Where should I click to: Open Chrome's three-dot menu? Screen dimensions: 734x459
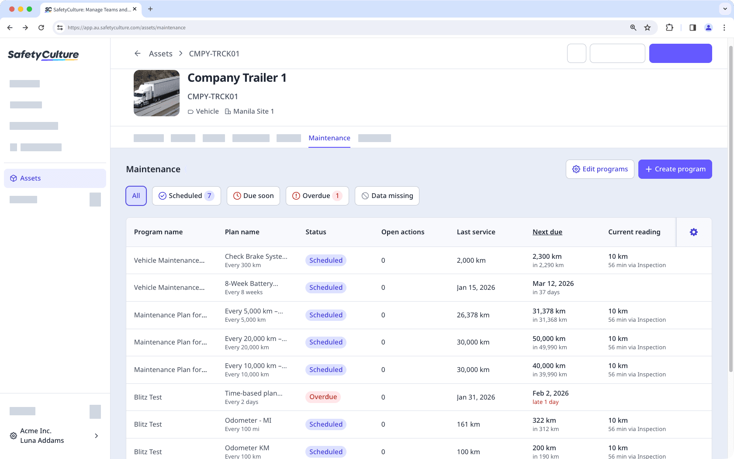tap(725, 27)
